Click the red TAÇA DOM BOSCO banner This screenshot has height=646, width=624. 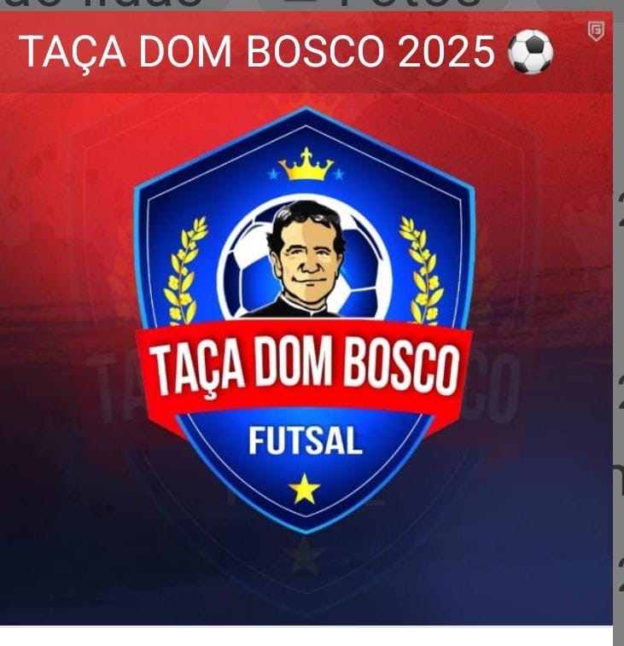[x=304, y=367]
